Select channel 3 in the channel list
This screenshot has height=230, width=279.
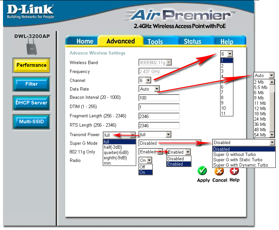click(227, 71)
